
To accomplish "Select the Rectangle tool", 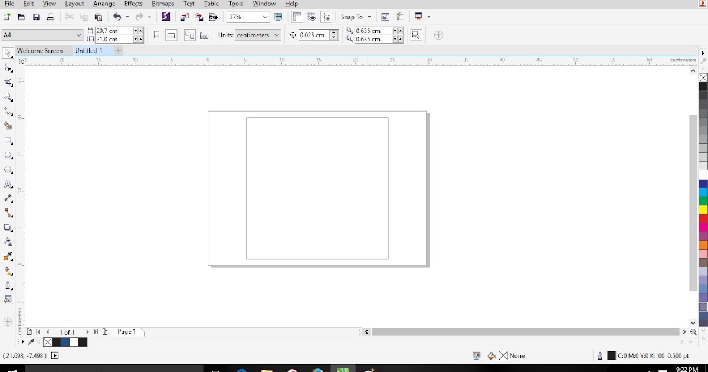I will coord(8,141).
